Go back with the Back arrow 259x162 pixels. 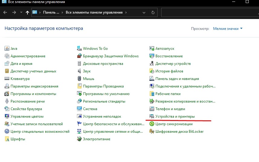pyautogui.click(x=5, y=12)
